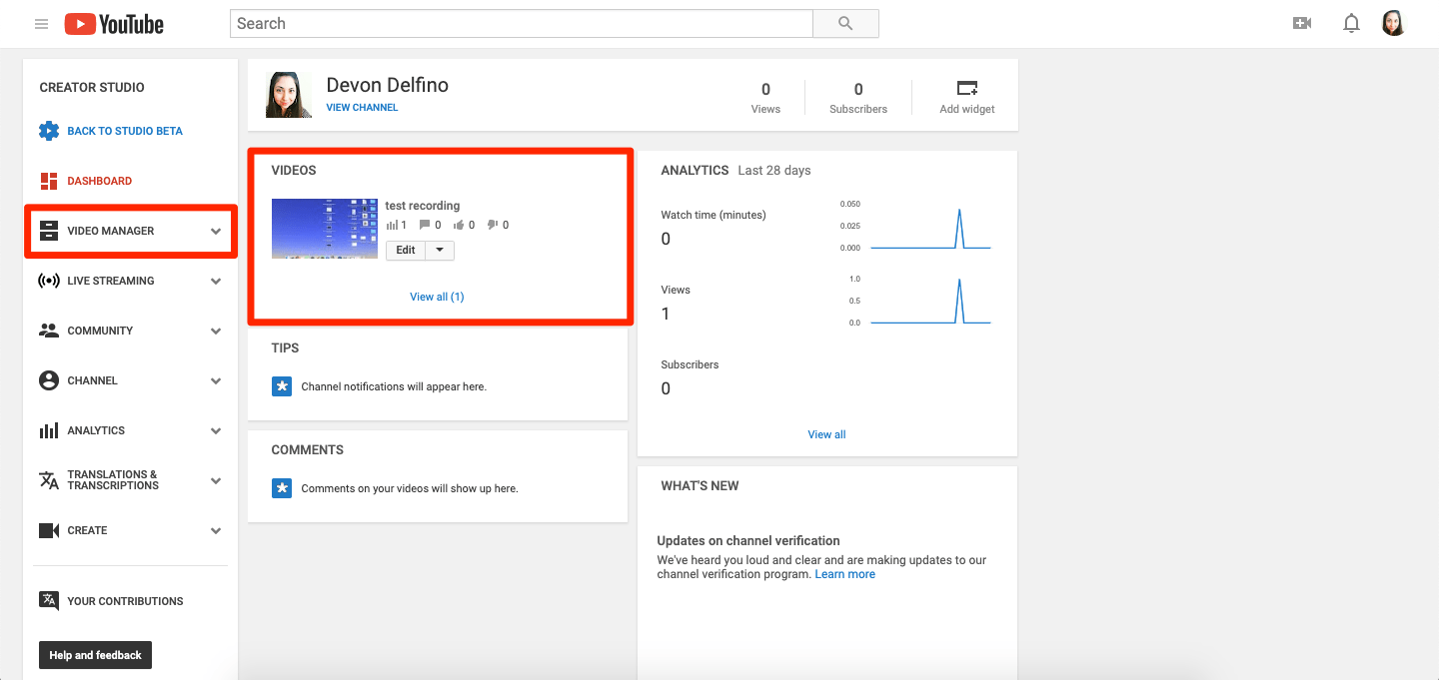The height and width of the screenshot is (680, 1439).
Task: Click the Devon Delfino channel profile picture
Action: point(289,95)
